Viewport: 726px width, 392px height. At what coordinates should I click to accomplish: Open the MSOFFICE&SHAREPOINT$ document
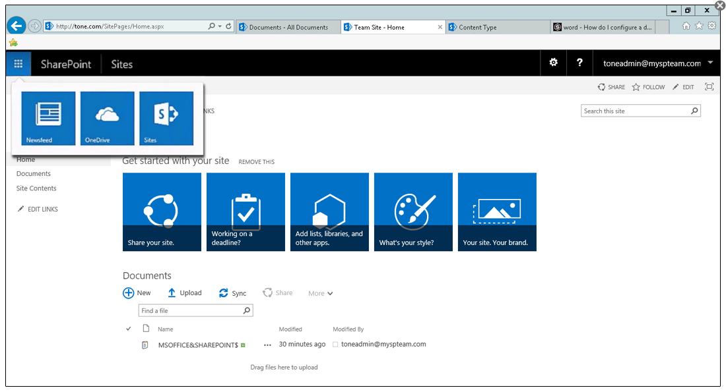point(198,345)
